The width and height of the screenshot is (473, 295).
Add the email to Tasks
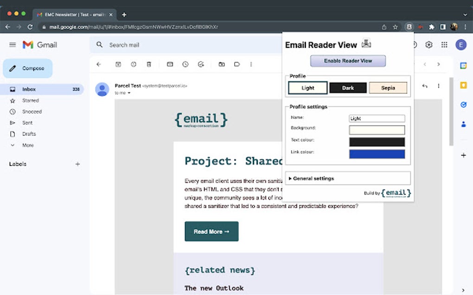click(201, 64)
